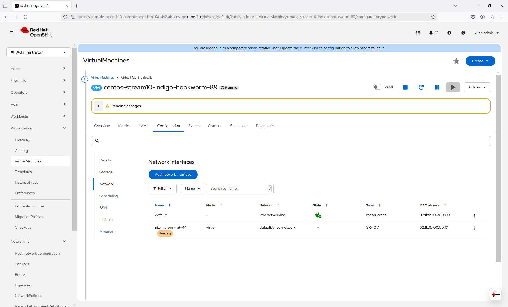The width and height of the screenshot is (508, 307).
Task: Click the Pause VM icon
Action: [437, 87]
